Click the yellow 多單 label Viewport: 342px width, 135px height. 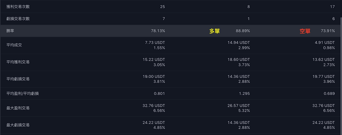(214, 31)
